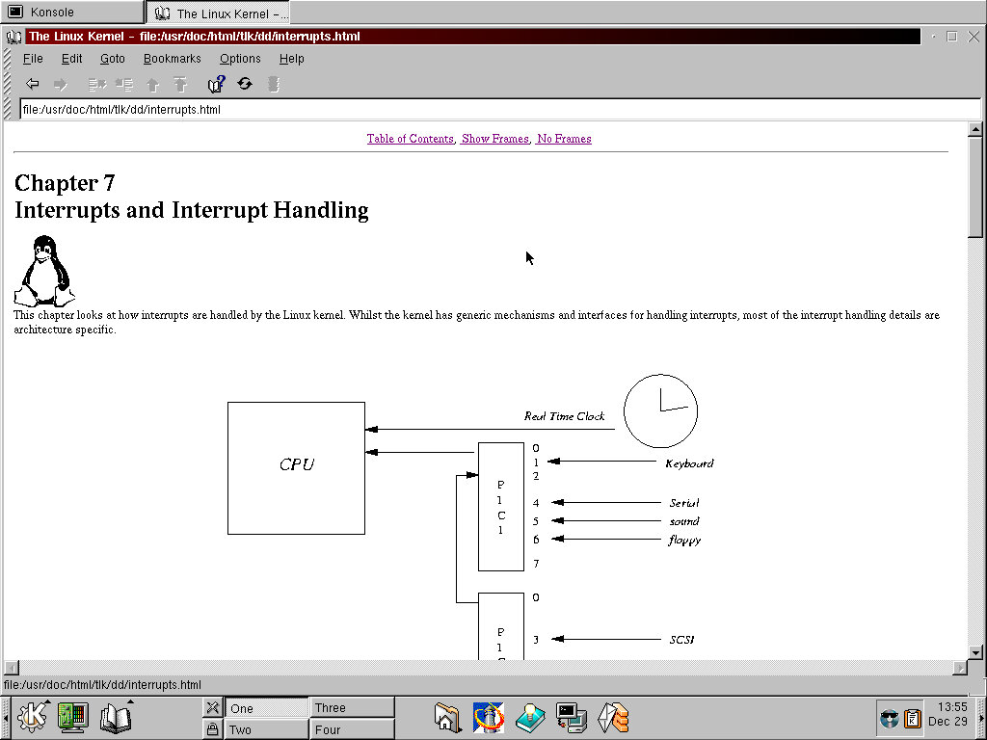Viewport: 987px width, 740px height.
Task: Open the KDE Control Center panel icon
Action: tap(72, 717)
